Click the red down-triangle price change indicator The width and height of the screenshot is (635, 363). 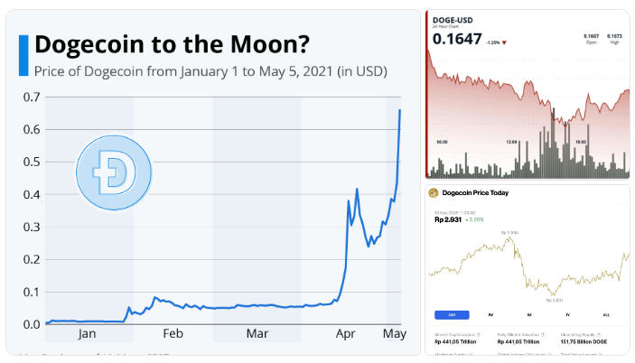pyautogui.click(x=505, y=42)
